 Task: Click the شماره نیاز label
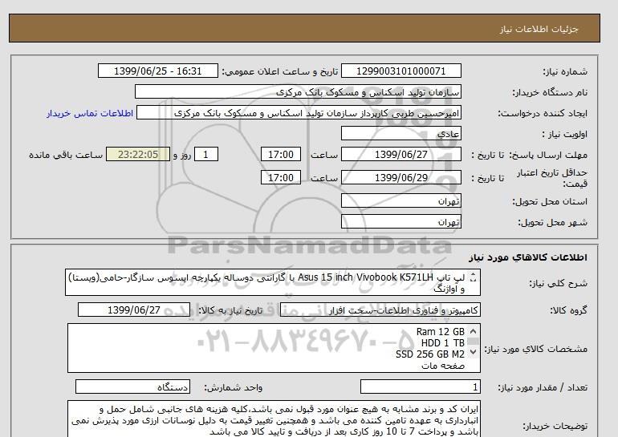click(x=565, y=71)
